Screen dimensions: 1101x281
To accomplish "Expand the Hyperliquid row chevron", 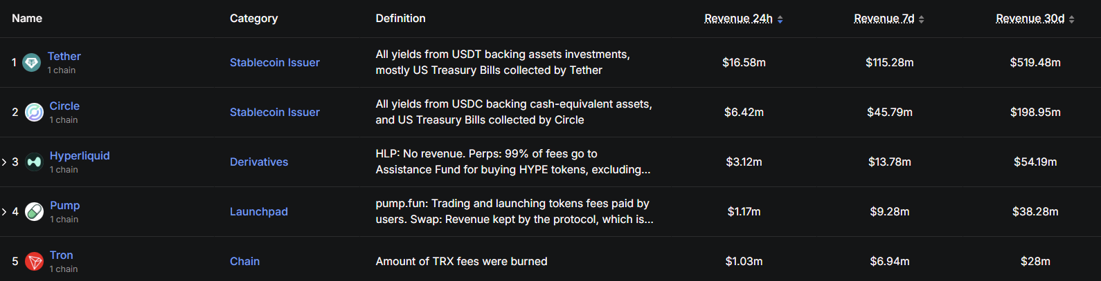I will point(4,162).
